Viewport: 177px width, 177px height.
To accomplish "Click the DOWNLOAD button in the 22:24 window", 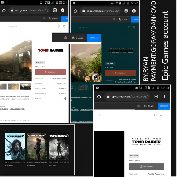I will point(64,18).
